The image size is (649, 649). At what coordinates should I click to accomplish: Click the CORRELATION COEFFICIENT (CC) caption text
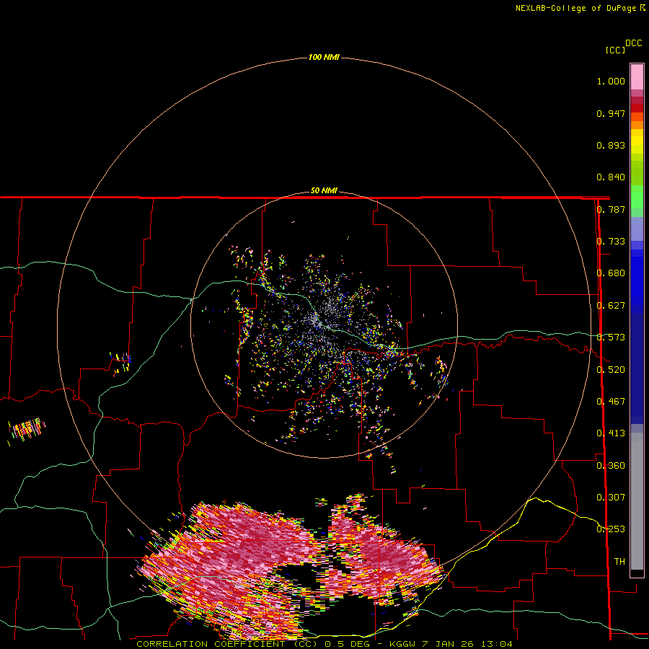(227, 644)
